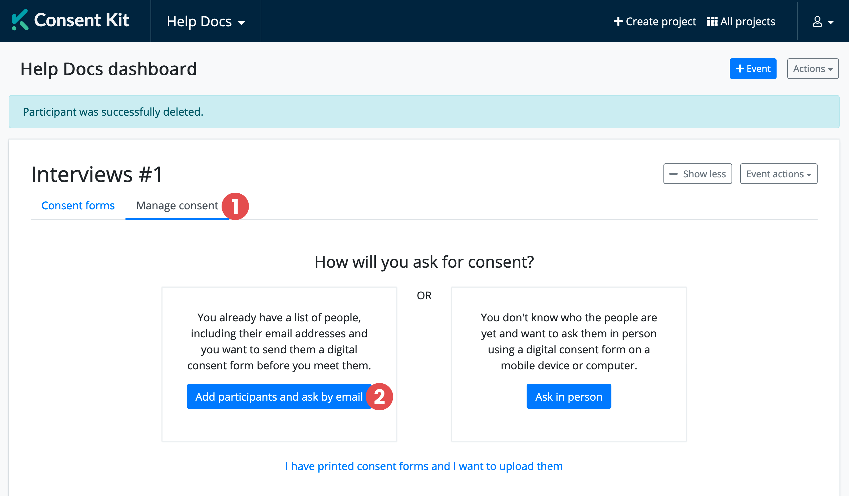This screenshot has height=496, width=849.
Task: Click the Consent Kit brand name text
Action: tap(81, 20)
